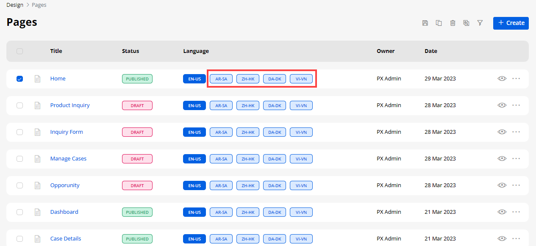Select the Inquiry Form row checkbox

[20, 132]
